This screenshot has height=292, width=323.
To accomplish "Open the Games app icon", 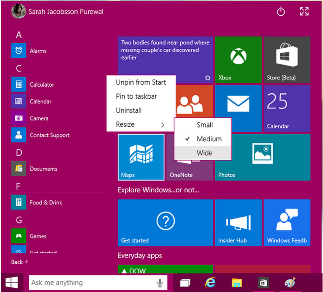I will pos(19,236).
